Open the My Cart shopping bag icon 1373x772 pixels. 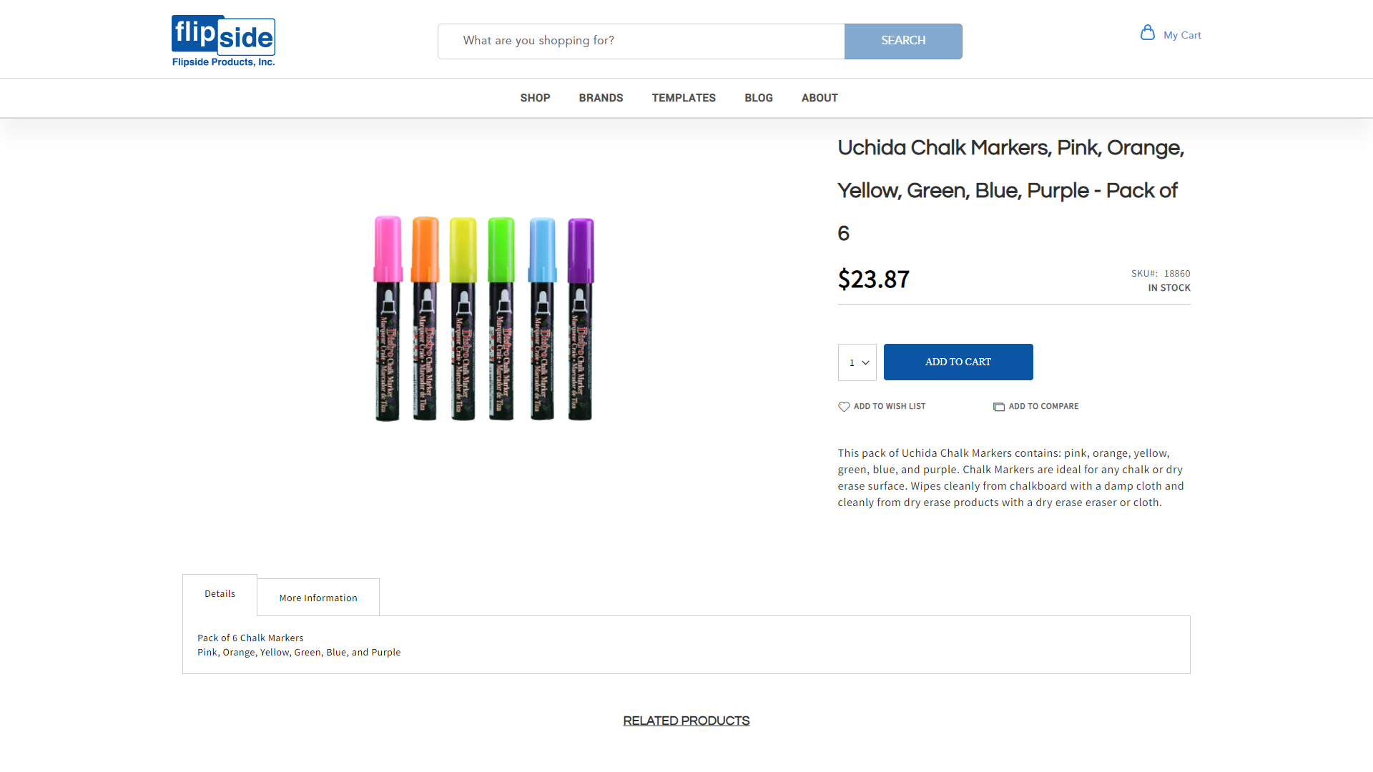click(x=1147, y=32)
